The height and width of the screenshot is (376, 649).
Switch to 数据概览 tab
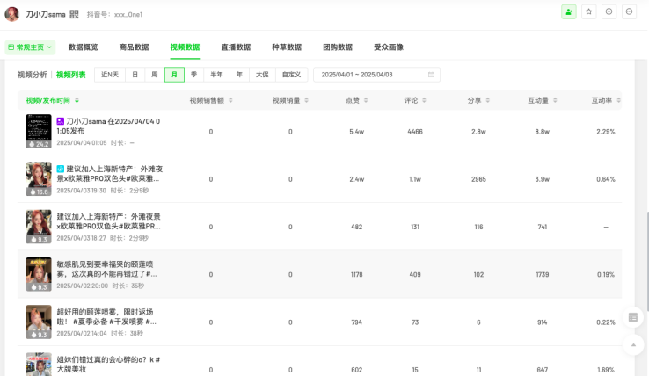[84, 47]
